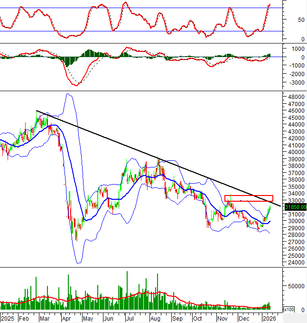This screenshot has width=307, height=323.
Task: Select the 40000 price axis label
Action: coord(295,152)
